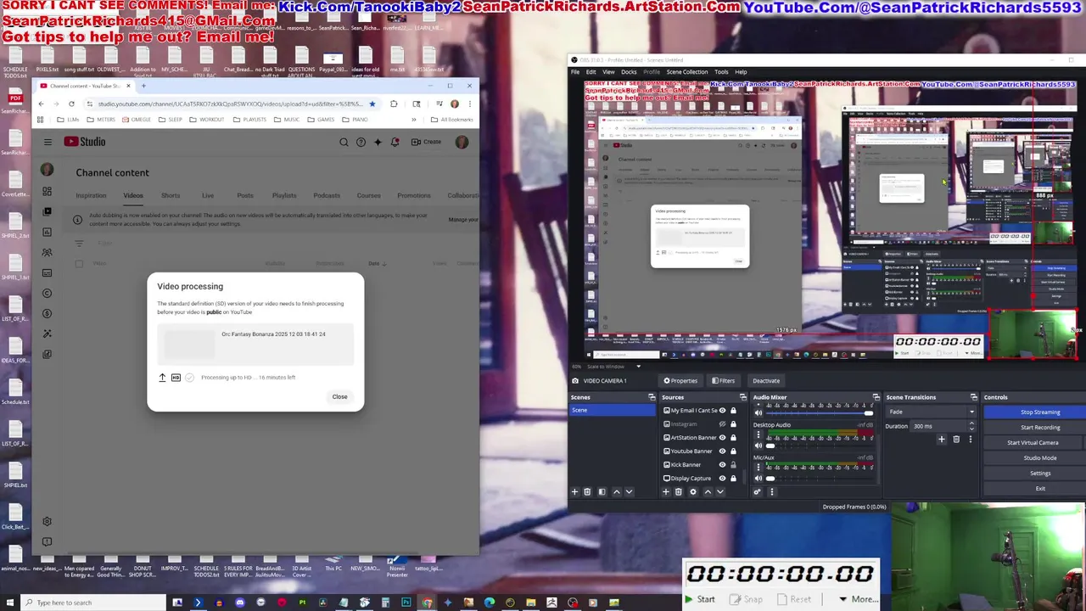
Task: Hide the Display Capture source
Action: pyautogui.click(x=723, y=479)
